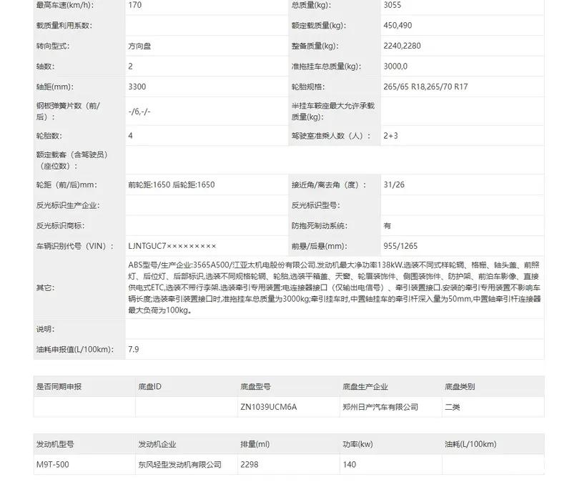Select overhang value 955/1265
Viewport: 572px width, 482px height.
(x=400, y=246)
